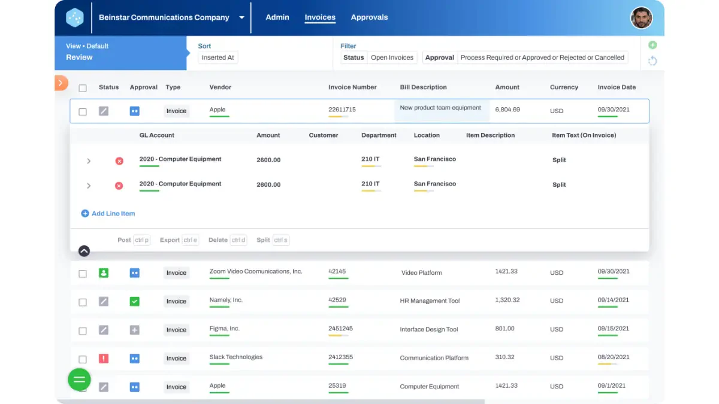
Task: Open the Admin menu
Action: coord(277,17)
